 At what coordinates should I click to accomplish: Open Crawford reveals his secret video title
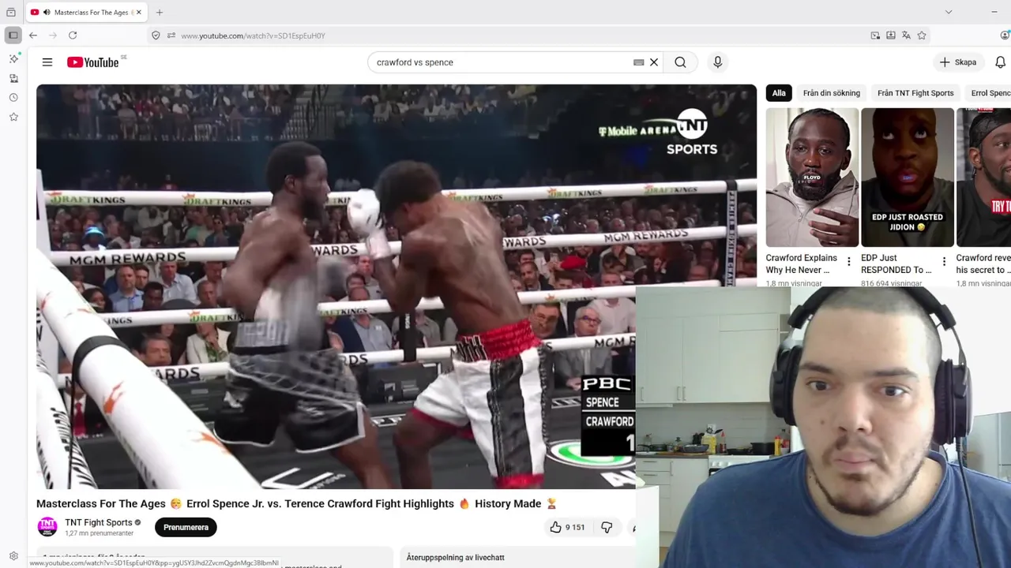click(983, 263)
